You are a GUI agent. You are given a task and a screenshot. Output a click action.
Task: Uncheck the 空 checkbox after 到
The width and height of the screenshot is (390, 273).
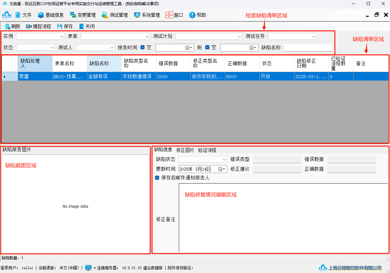[x=207, y=47]
